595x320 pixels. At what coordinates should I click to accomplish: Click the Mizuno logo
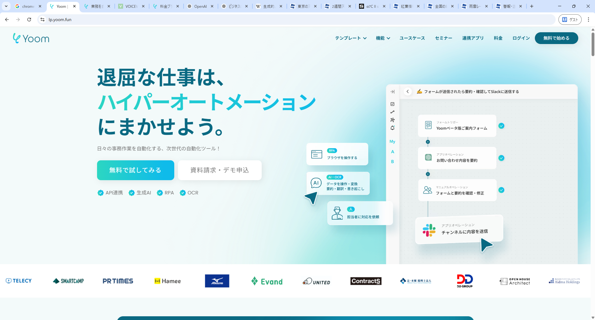tap(217, 281)
